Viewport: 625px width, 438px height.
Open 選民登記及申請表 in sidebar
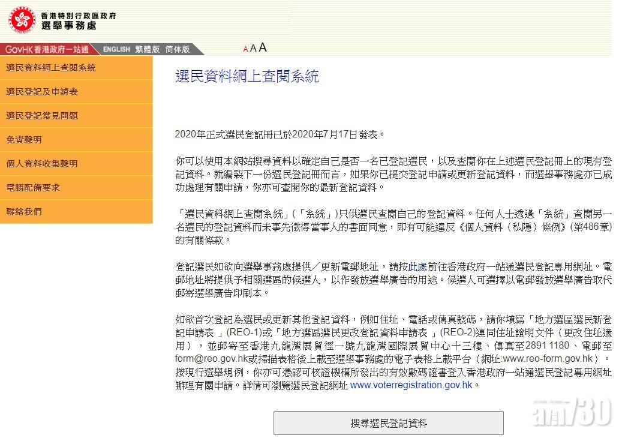42,92
